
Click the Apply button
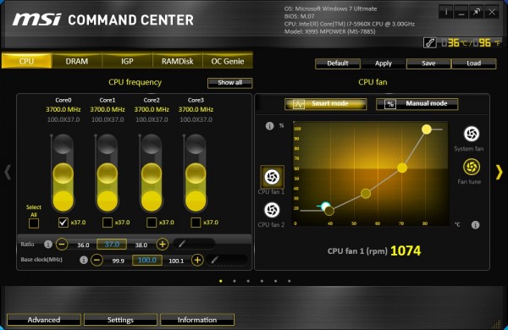(384, 63)
